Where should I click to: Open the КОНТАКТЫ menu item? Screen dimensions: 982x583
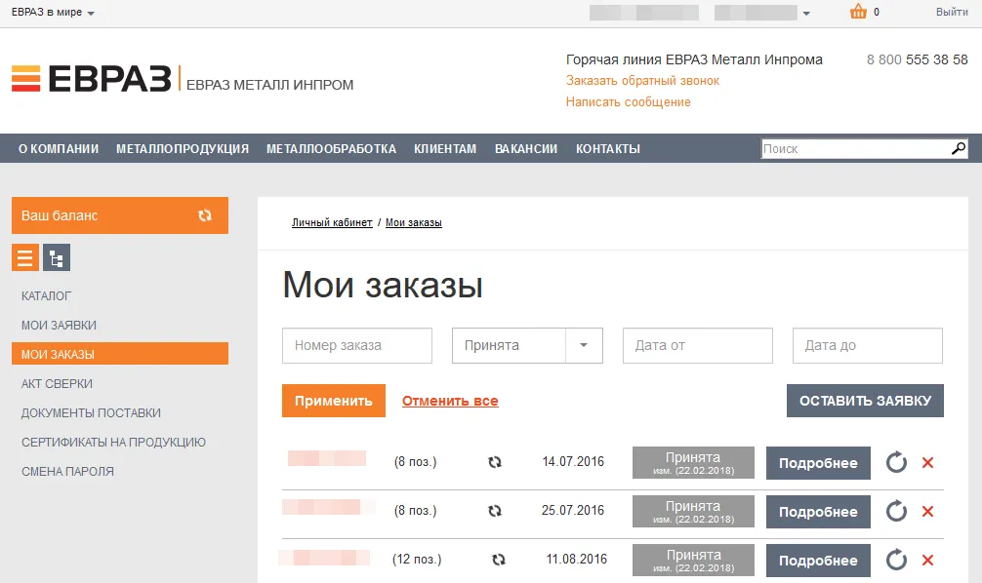(x=607, y=149)
